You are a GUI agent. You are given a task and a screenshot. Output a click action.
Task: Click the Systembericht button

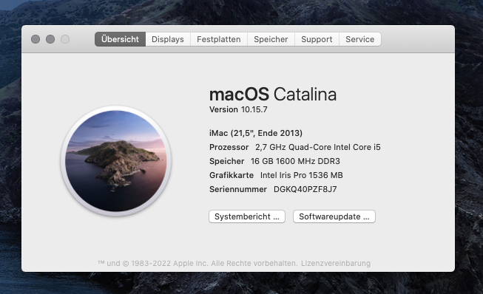[247, 216]
